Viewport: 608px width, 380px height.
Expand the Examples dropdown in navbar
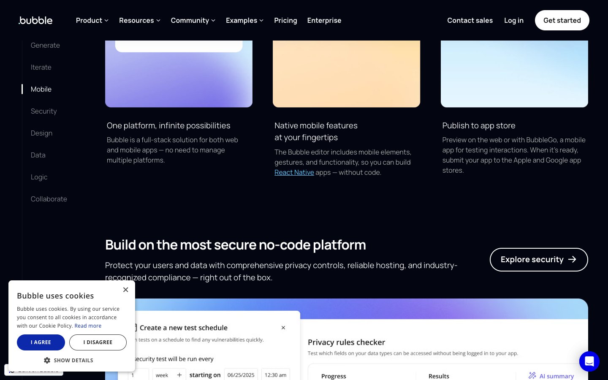244,20
